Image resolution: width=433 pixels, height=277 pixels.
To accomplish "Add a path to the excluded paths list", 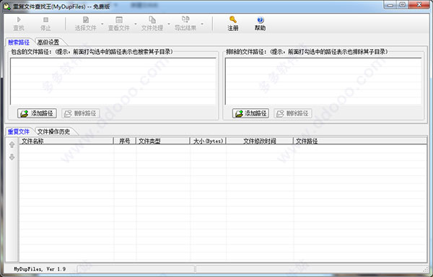I will point(250,113).
